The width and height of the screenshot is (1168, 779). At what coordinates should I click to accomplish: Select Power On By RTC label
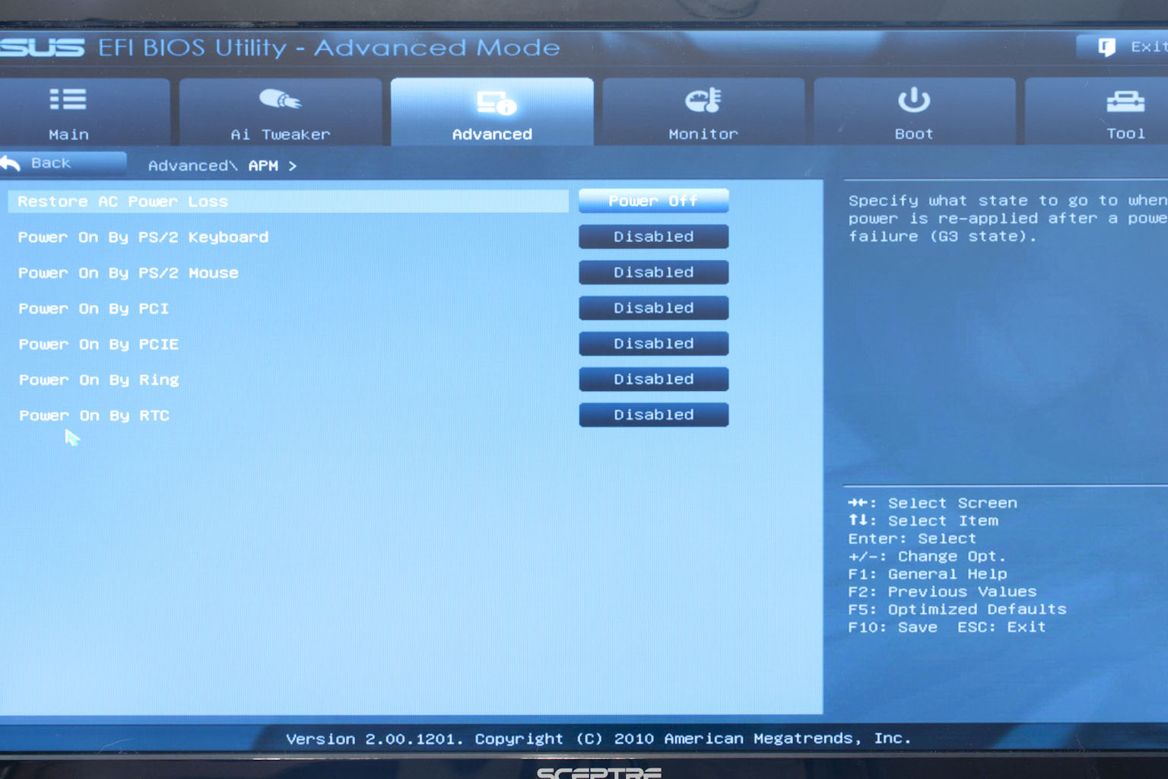click(x=94, y=415)
